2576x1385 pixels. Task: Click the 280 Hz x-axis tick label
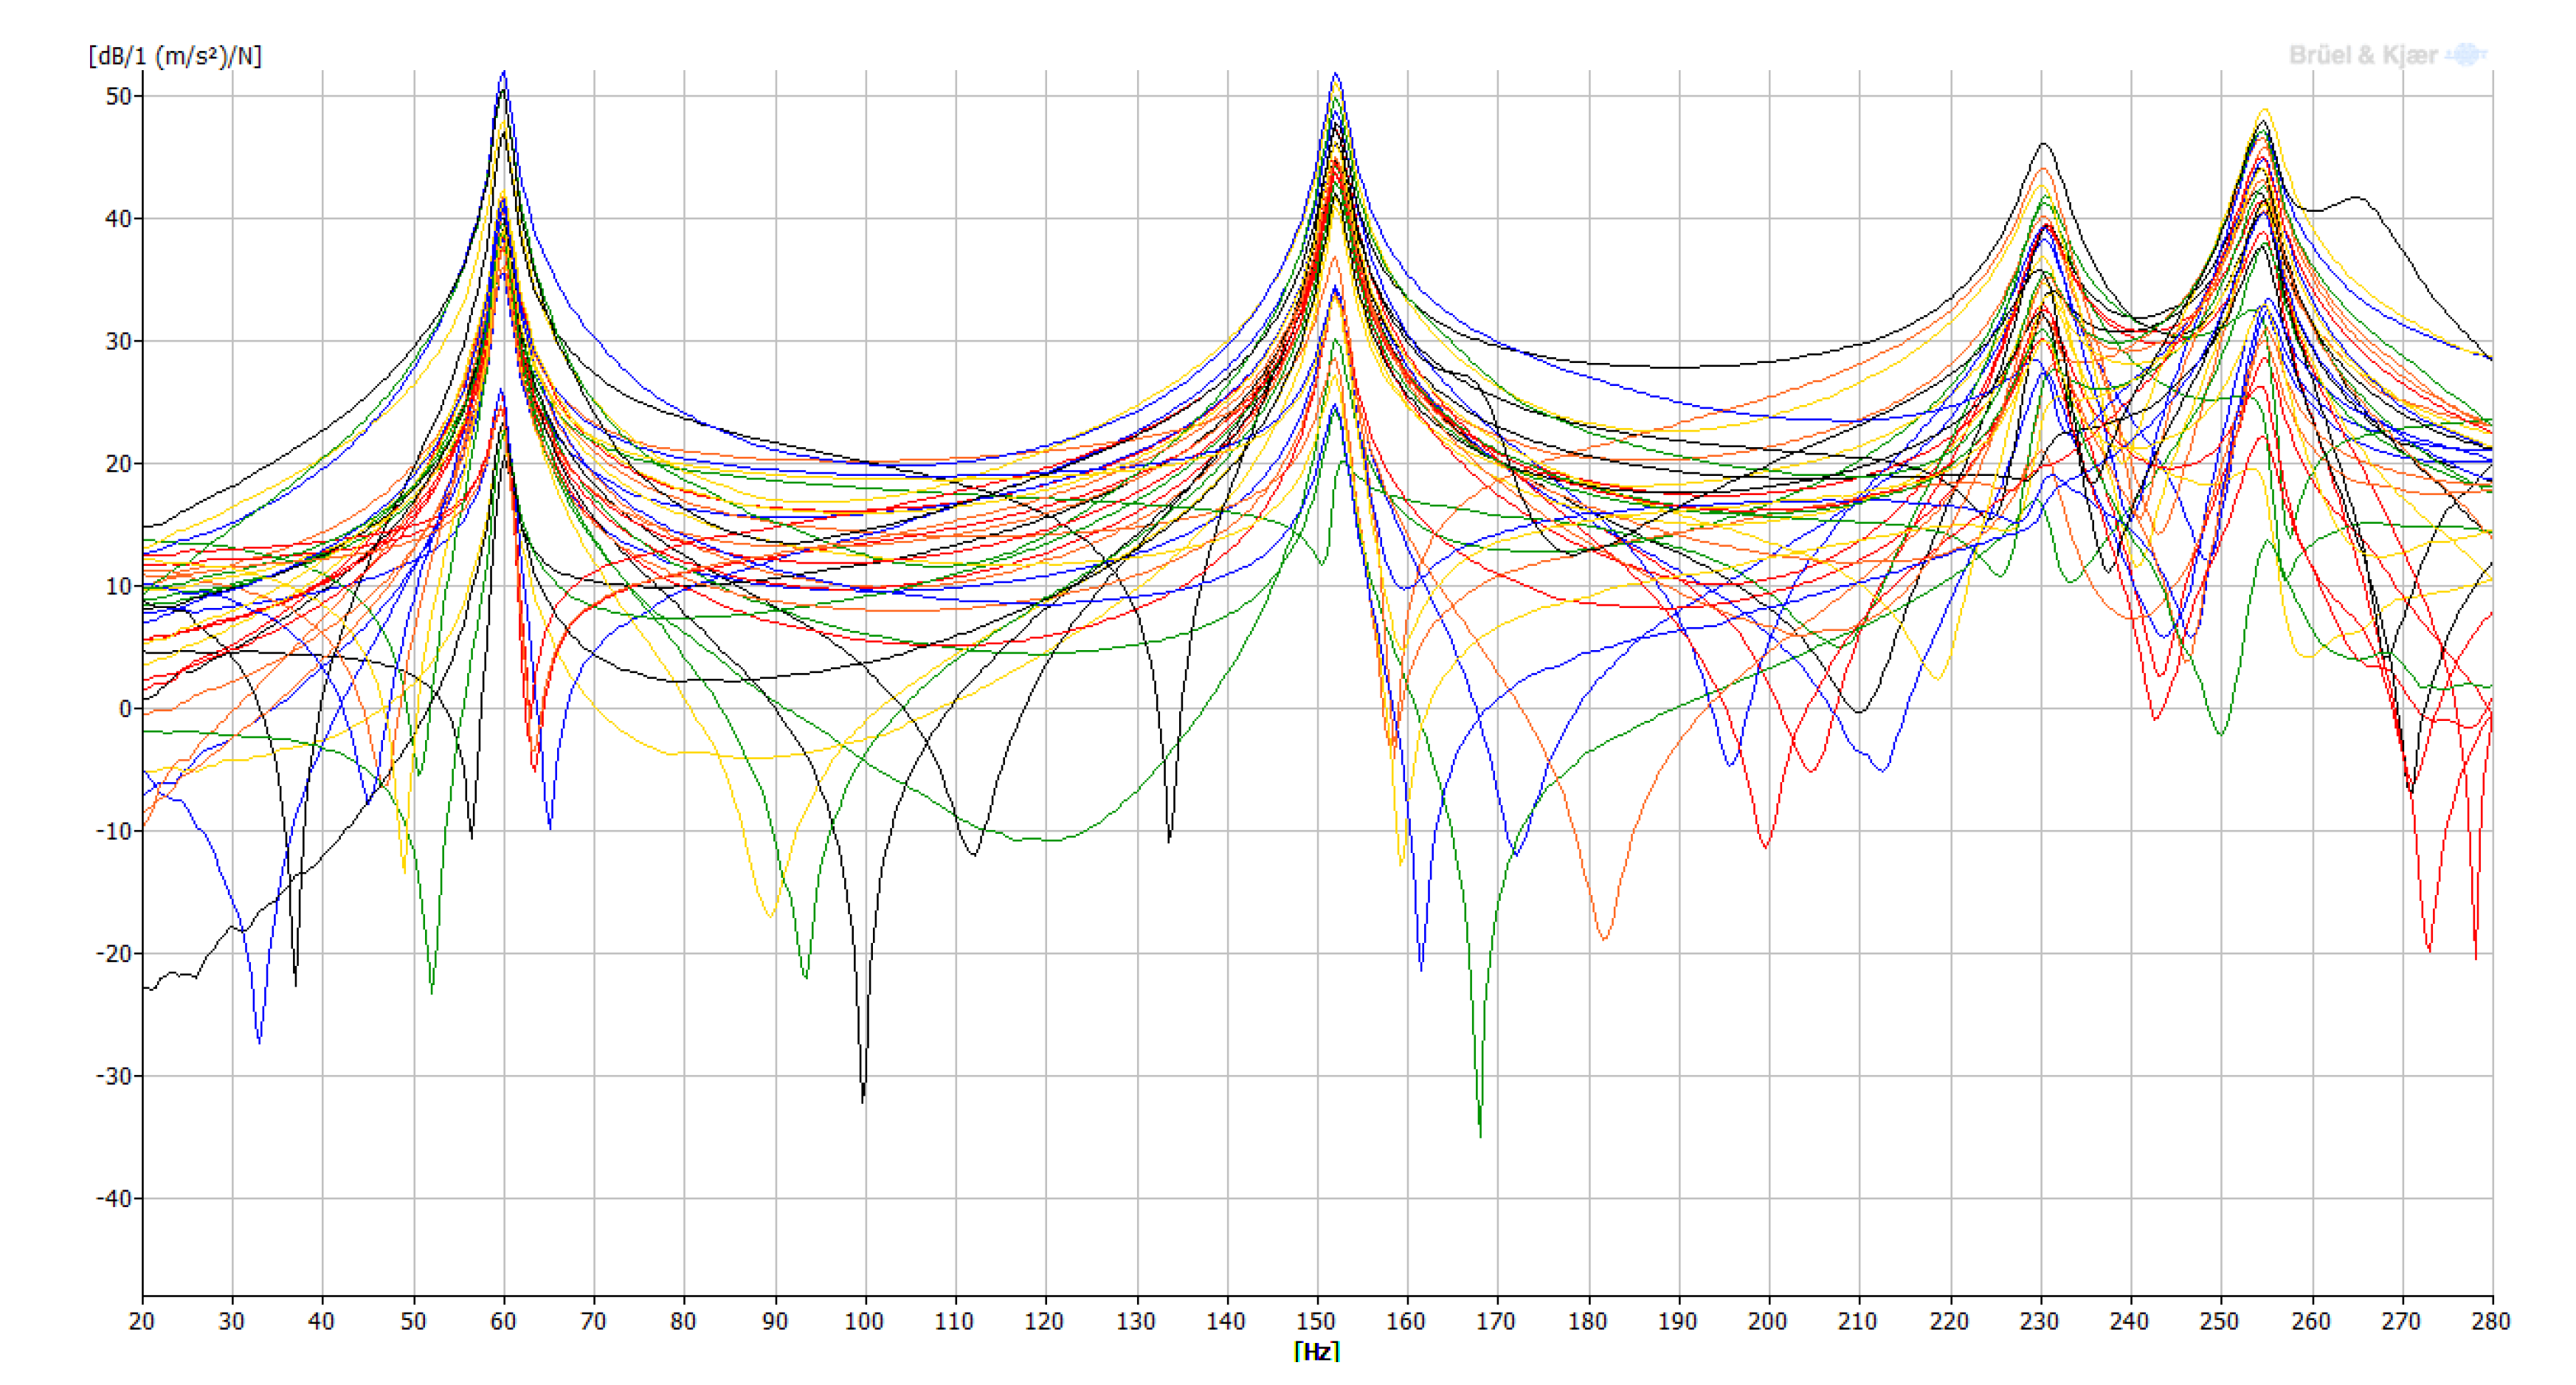click(x=2490, y=1321)
